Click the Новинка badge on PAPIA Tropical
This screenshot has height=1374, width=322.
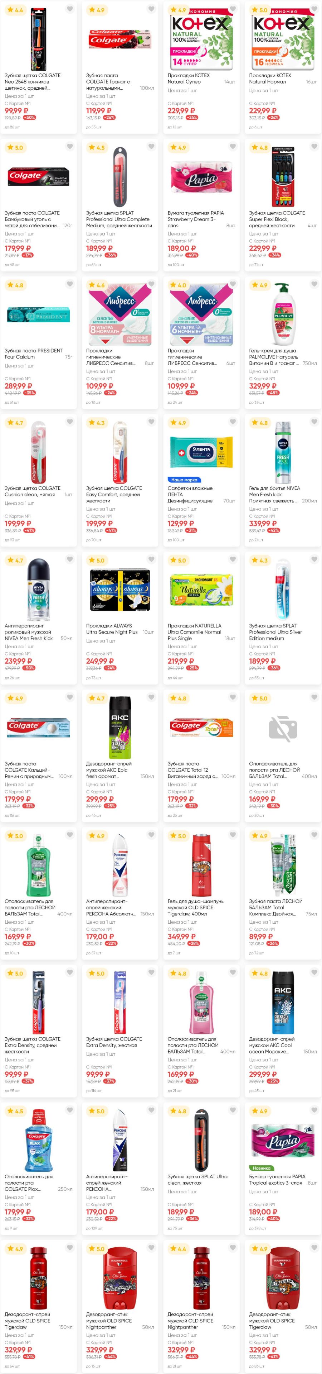coord(261,1168)
